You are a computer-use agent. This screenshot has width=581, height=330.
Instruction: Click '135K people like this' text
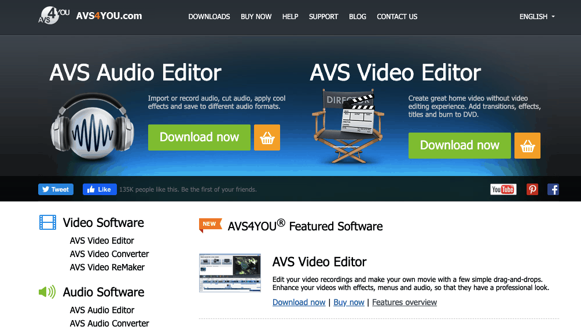(x=188, y=189)
